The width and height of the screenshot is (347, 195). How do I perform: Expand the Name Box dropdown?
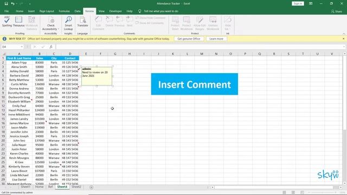tap(22, 47)
